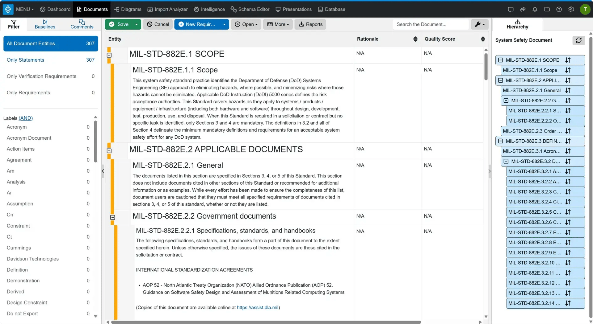Collapse MIL-STD-882E.2 APPLI node in hierarchy
Screen dimensions: 593x324
(x=501, y=80)
